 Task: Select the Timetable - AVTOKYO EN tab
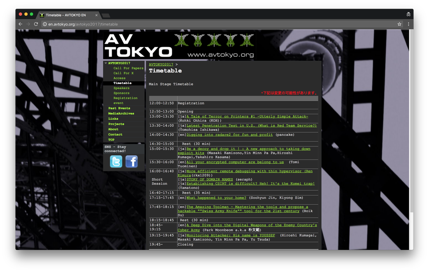69,15
